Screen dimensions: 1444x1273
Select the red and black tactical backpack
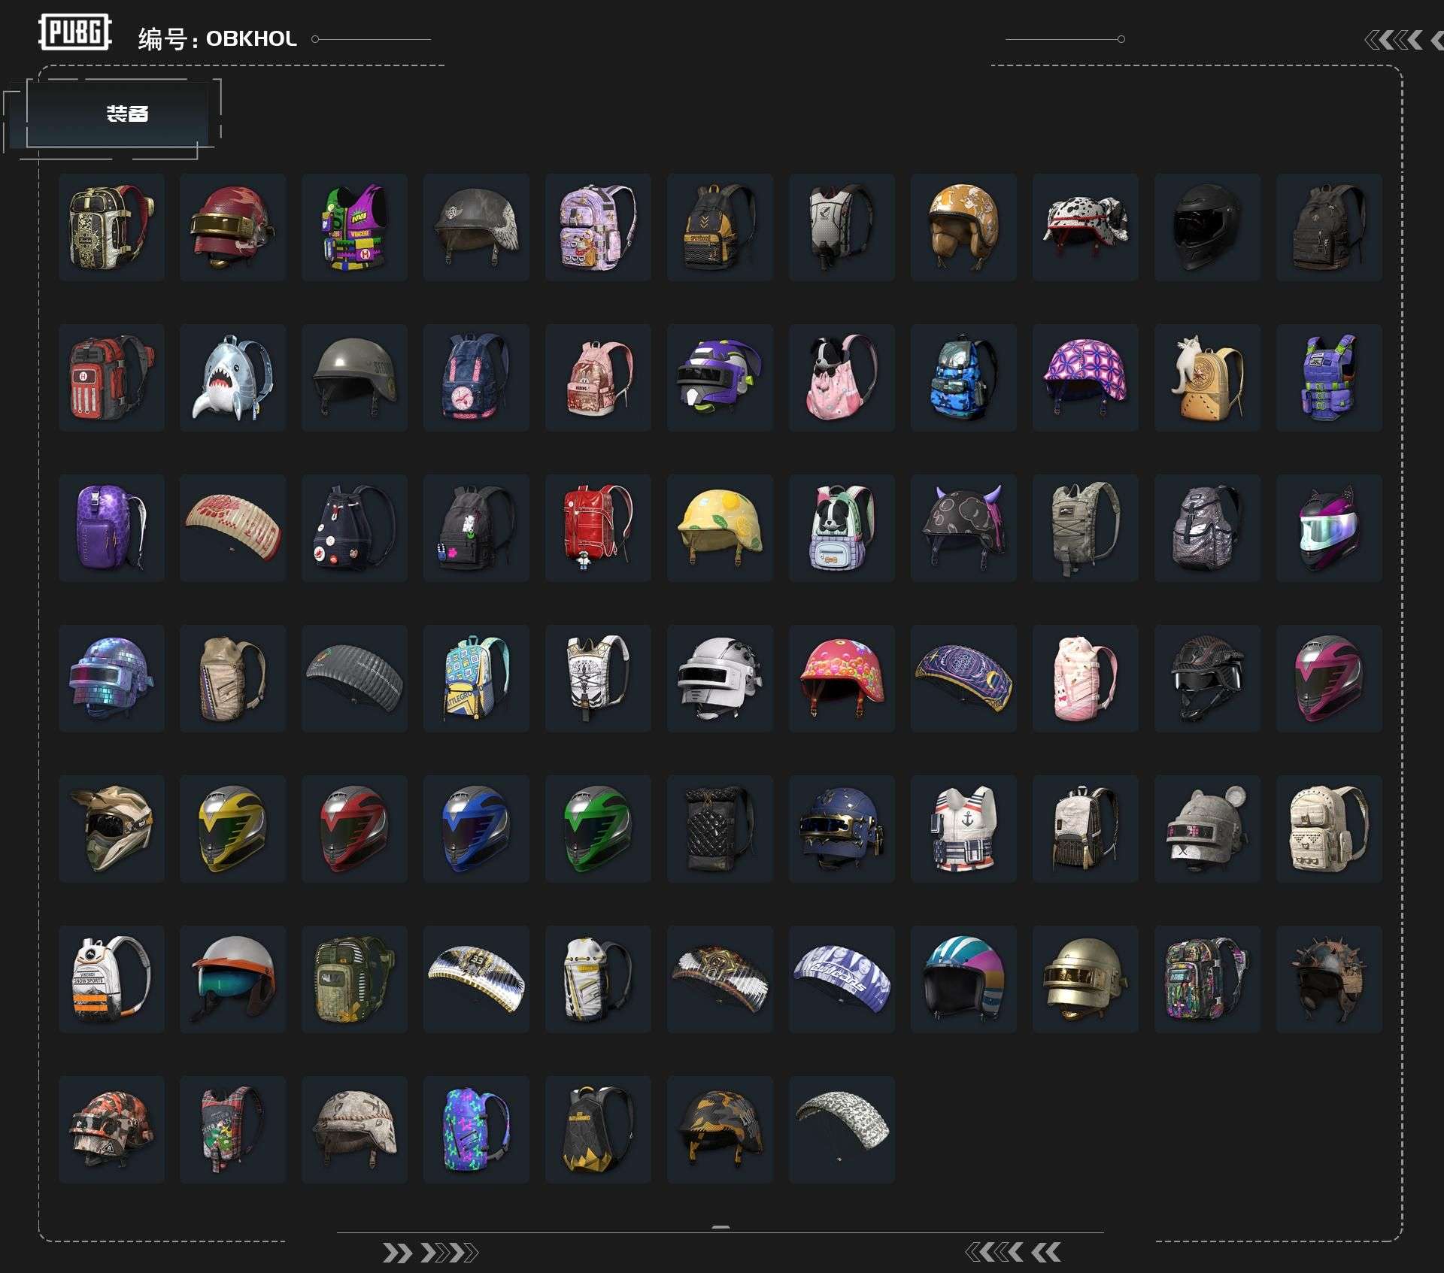111,377
